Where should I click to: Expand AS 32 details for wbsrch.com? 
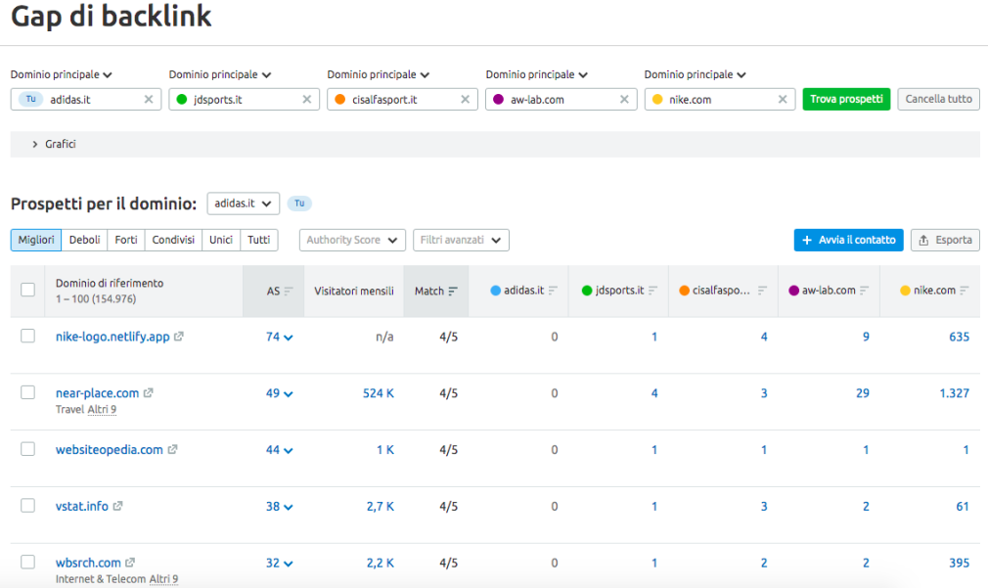pyautogui.click(x=279, y=563)
